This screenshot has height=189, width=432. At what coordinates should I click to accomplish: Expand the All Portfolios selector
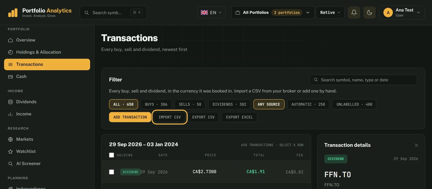273,12
